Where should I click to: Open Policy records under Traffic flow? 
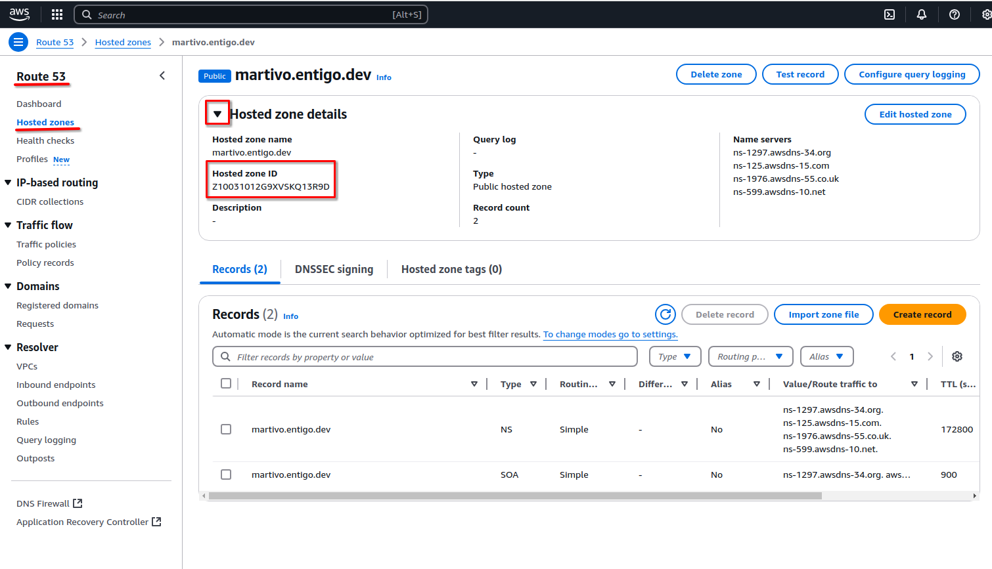click(x=45, y=263)
